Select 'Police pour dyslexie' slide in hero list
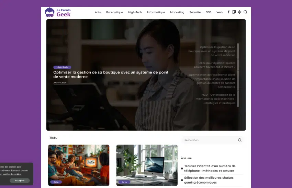The width and height of the screenshot is (292, 188). (x=216, y=65)
